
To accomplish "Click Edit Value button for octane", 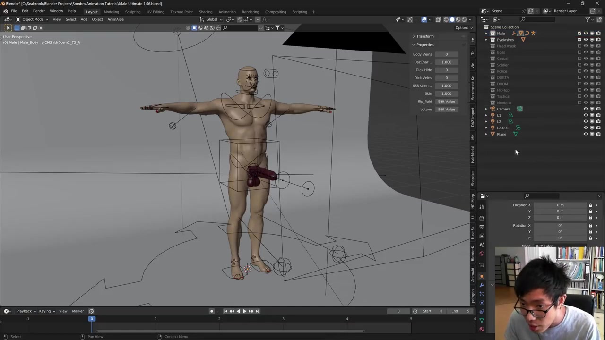I will [x=446, y=110].
